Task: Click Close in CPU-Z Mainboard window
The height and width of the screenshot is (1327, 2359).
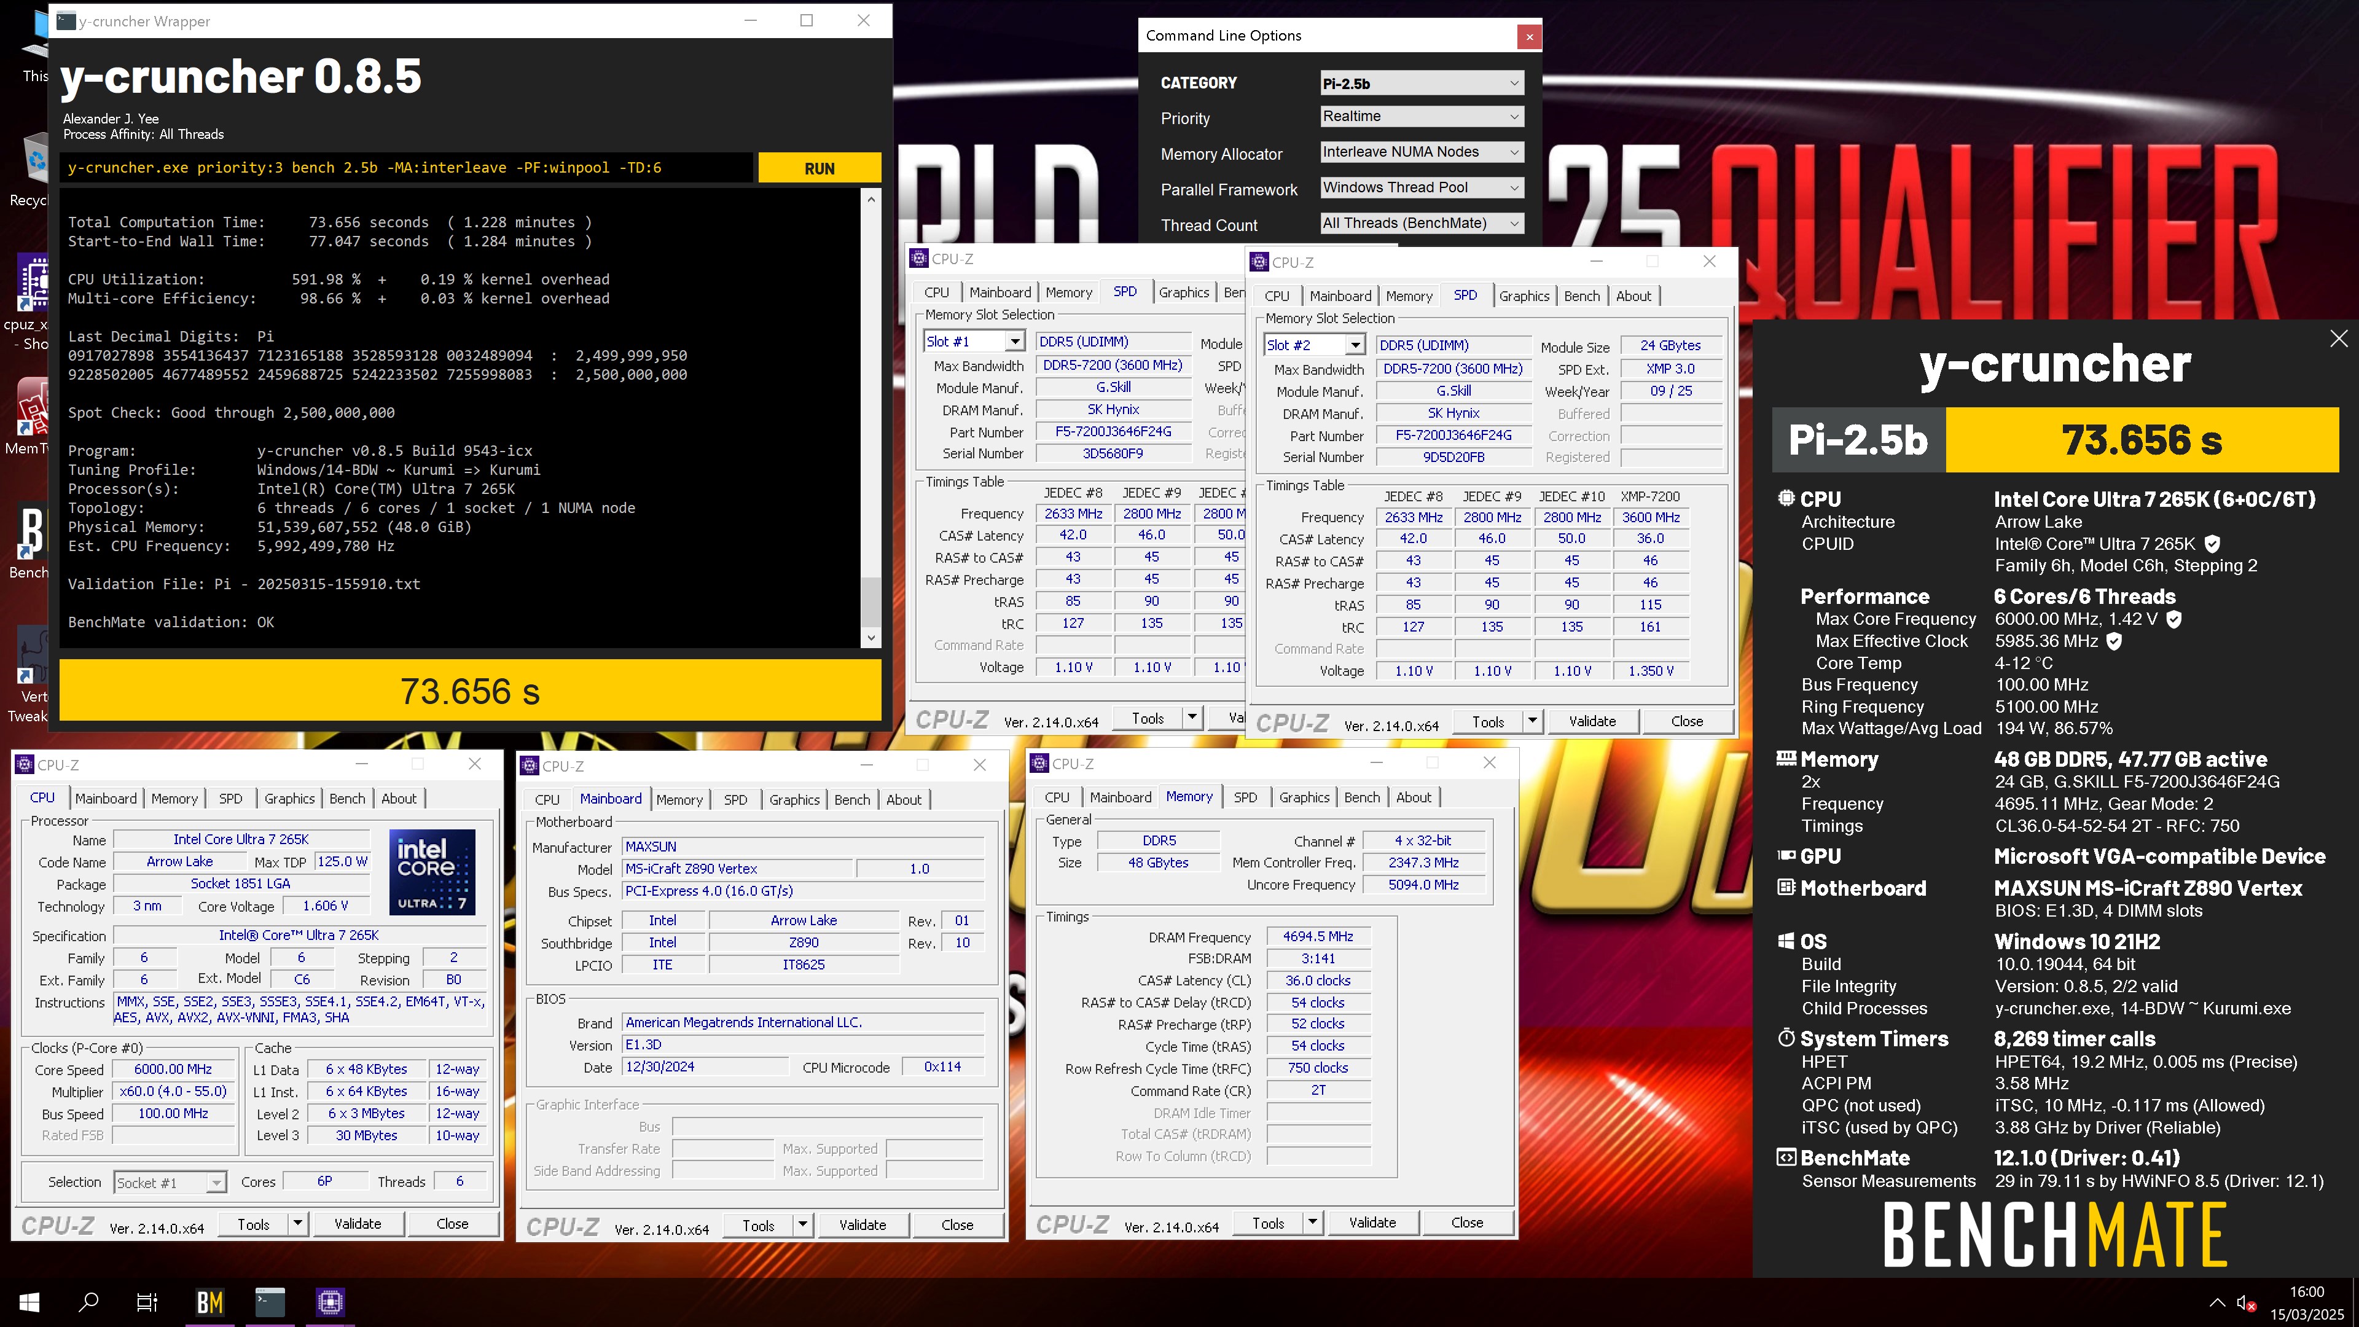Action: click(957, 1226)
